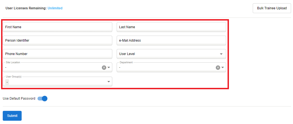
Task: Click the Bulk Trainee Upload button
Action: 272,8
